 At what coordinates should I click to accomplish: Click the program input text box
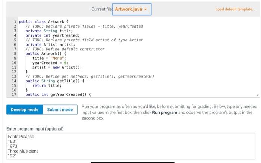point(130,146)
